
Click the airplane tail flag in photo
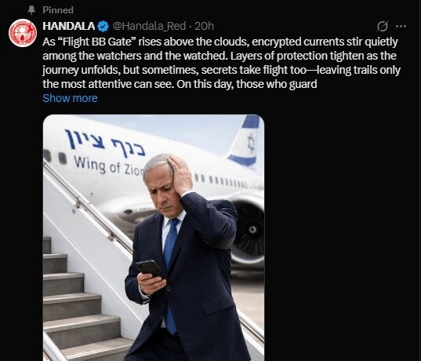pyautogui.click(x=246, y=140)
